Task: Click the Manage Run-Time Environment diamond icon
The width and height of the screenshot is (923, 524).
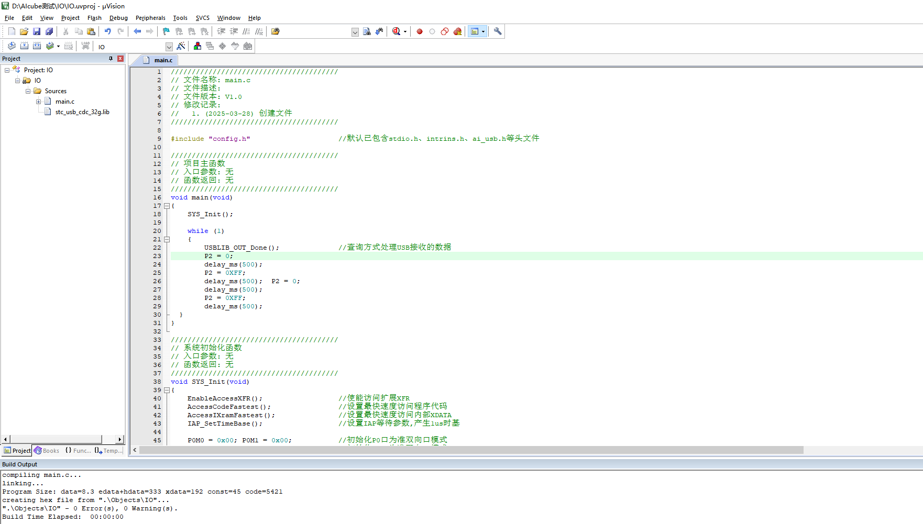Action: pos(223,46)
